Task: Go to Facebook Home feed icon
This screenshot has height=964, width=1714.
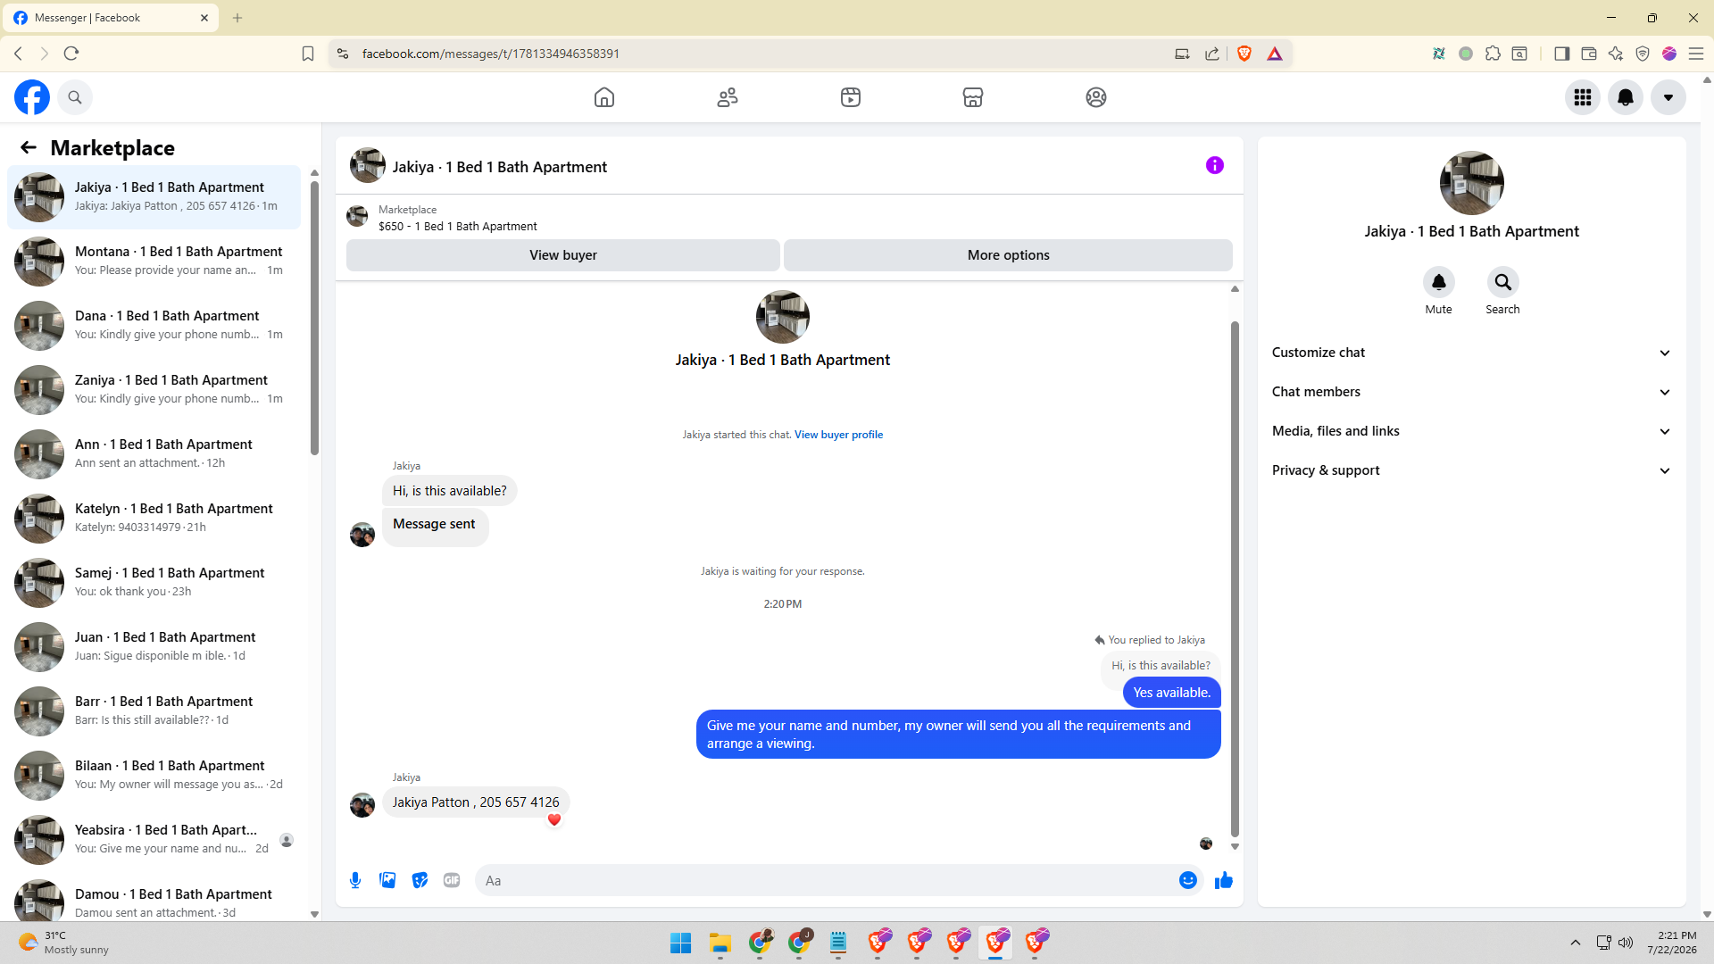Action: point(604,97)
